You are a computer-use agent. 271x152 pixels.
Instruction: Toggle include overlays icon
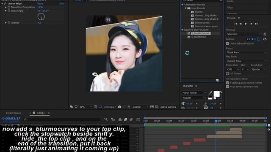(x=259, y=39)
